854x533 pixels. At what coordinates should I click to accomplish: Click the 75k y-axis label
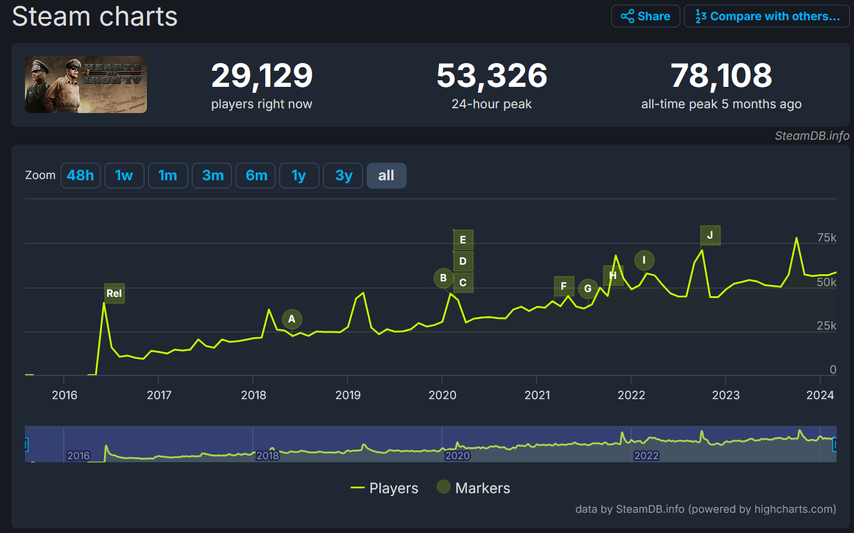tap(827, 238)
